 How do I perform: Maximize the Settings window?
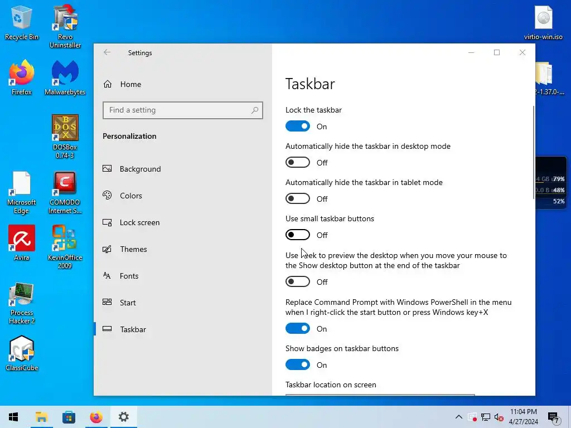tap(497, 52)
